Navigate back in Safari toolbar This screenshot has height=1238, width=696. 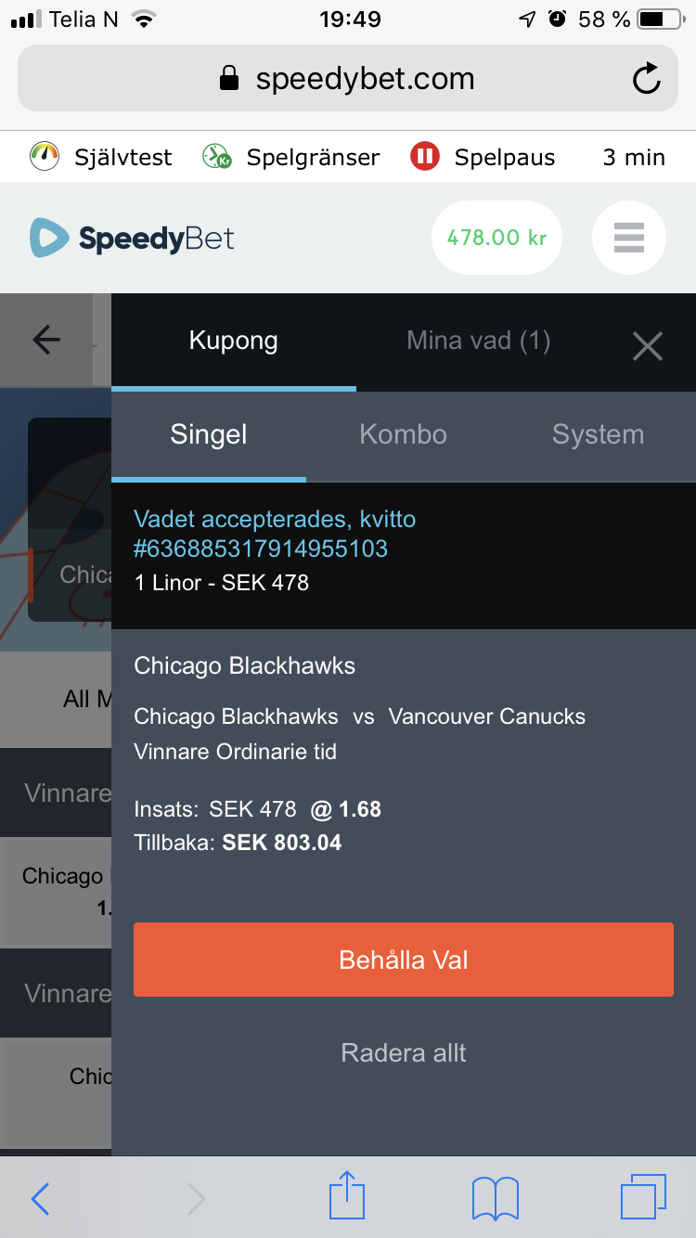click(x=40, y=1198)
